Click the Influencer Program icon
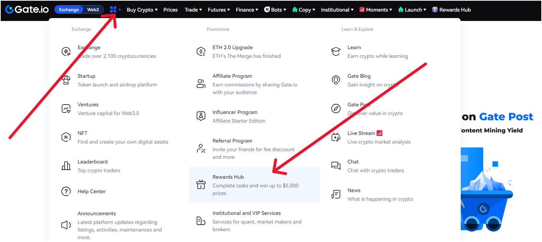The height and width of the screenshot is (242, 542). (201, 116)
